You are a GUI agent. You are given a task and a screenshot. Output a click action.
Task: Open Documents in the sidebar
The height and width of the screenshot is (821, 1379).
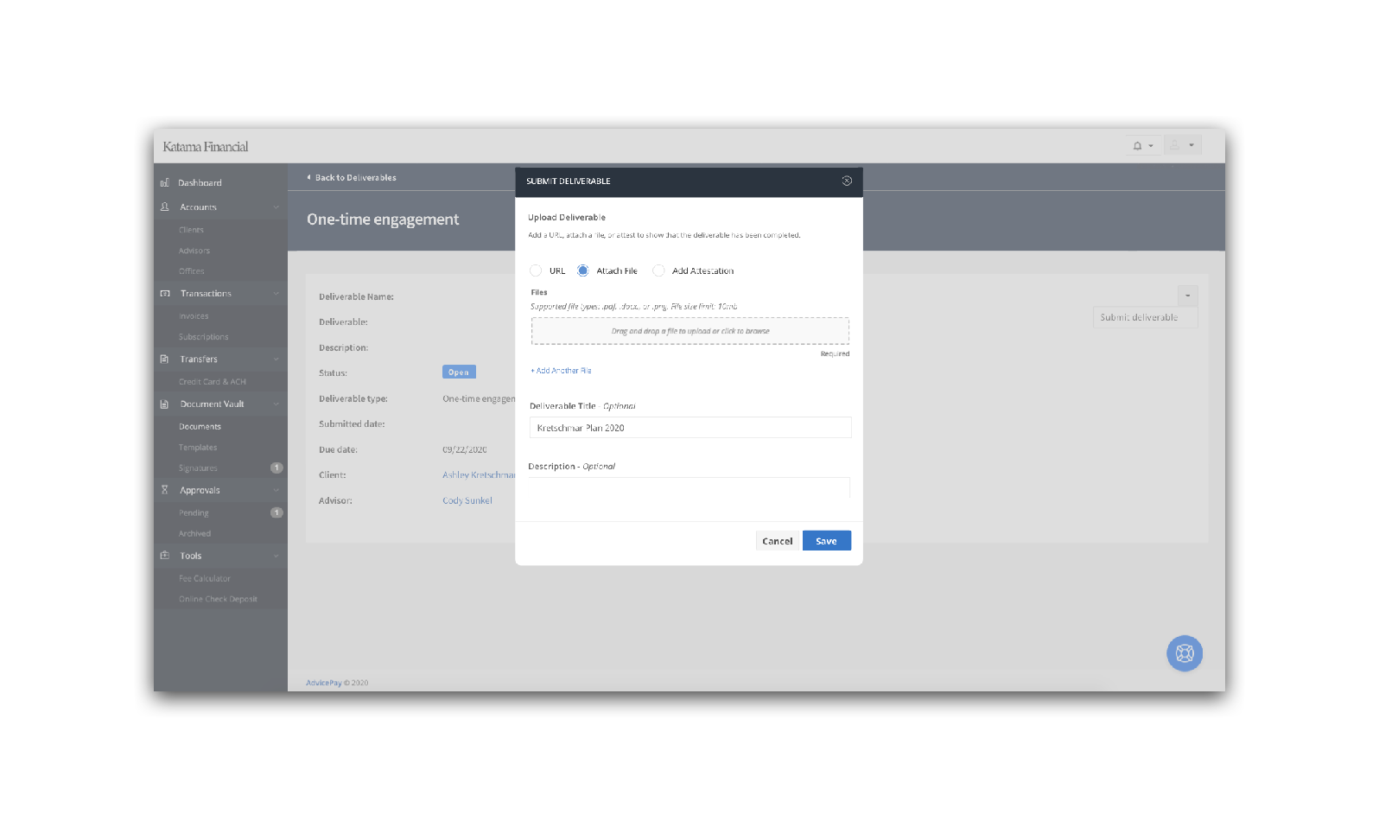[200, 427]
